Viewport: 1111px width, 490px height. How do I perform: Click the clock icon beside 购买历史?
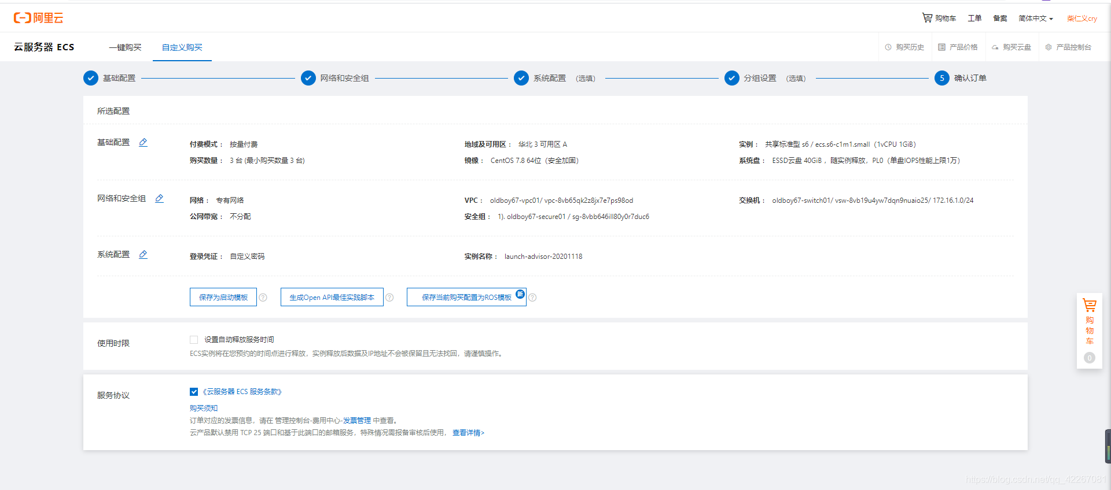point(888,47)
